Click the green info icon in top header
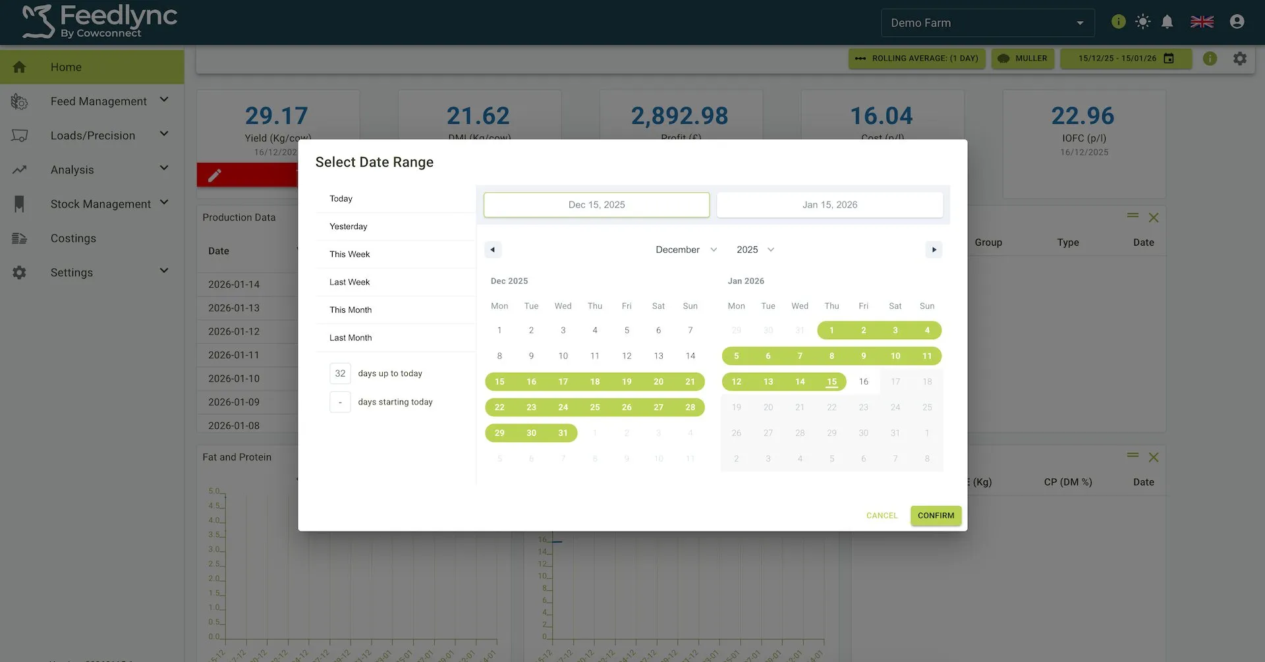This screenshot has height=662, width=1265. pos(1118,22)
